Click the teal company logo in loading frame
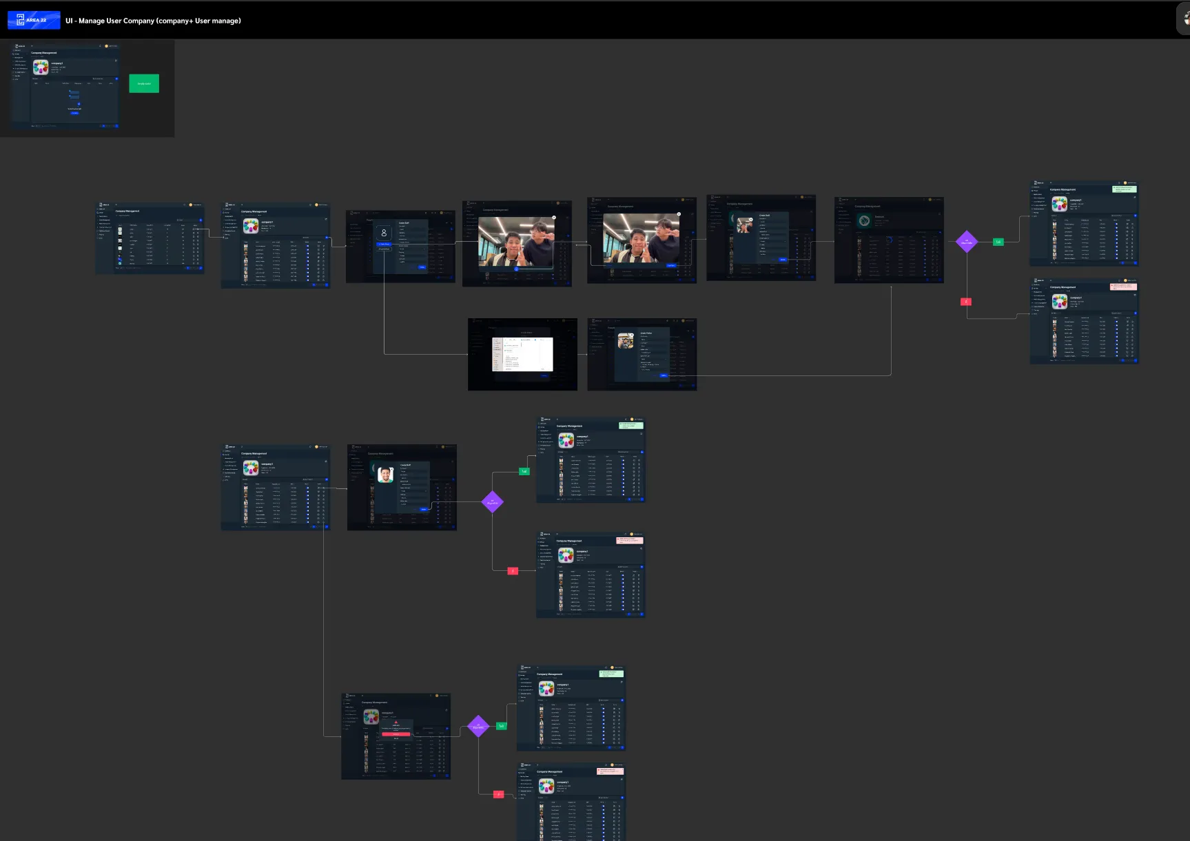The image size is (1190, 841). coord(864,221)
